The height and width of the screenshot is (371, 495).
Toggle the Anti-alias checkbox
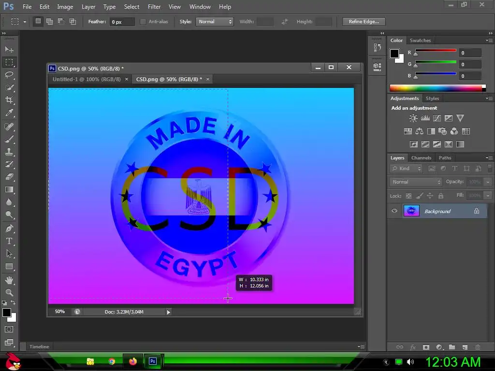(x=143, y=21)
